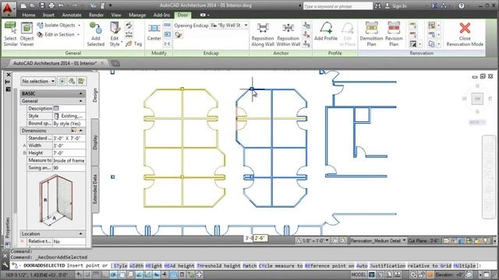The width and height of the screenshot is (499, 280).
Task: Click the command line customize wrench icon
Action: (5, 264)
